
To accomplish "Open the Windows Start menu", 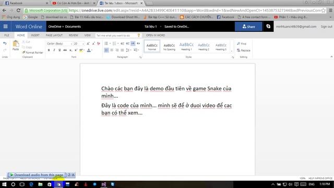I will pyautogui.click(x=4, y=184).
